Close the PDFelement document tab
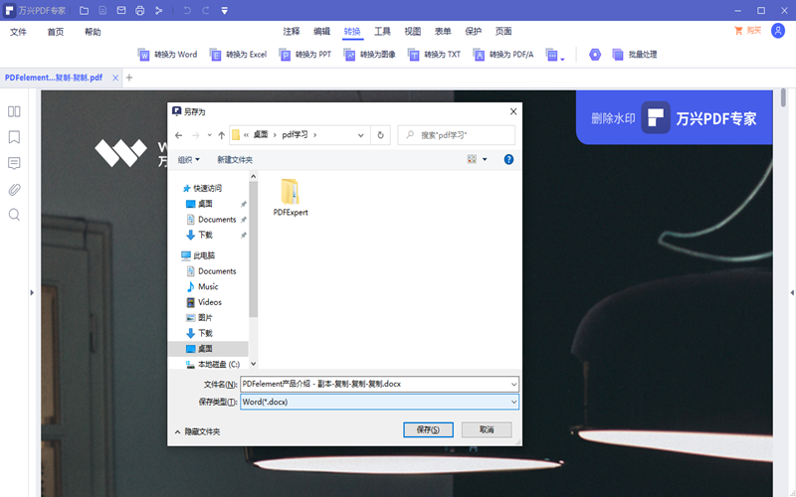The image size is (796, 497). tap(115, 78)
